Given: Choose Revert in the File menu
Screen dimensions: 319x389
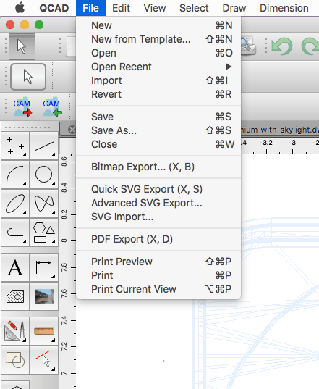Looking at the screenshot, I should [158, 94].
